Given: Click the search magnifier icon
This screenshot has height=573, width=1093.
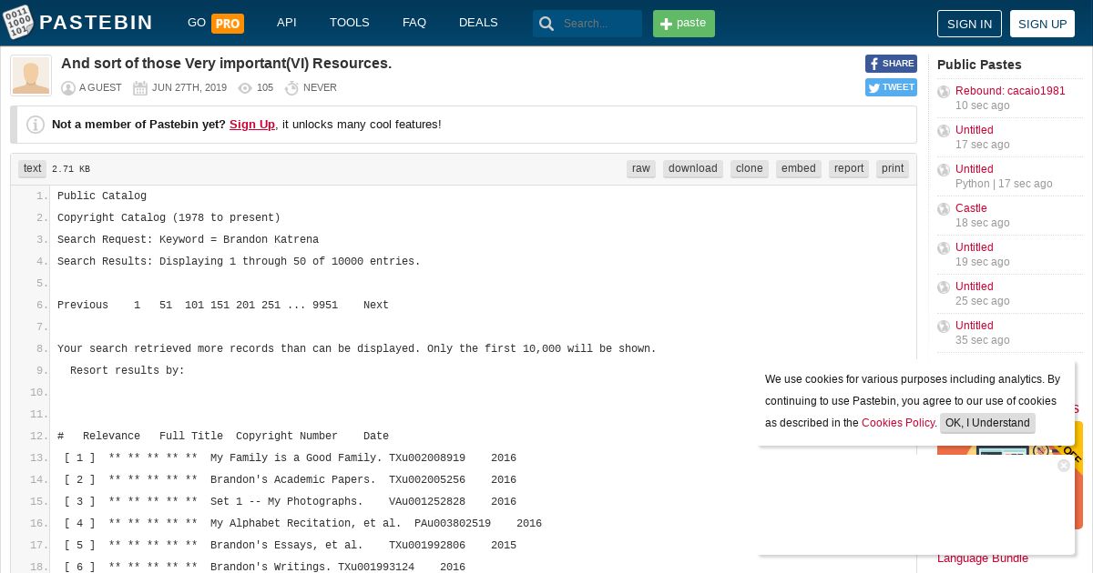Looking at the screenshot, I should pos(546,24).
